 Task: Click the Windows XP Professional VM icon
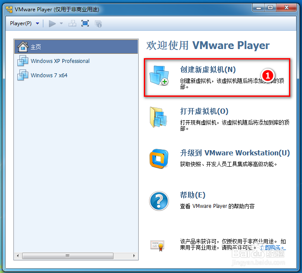pos(23,61)
